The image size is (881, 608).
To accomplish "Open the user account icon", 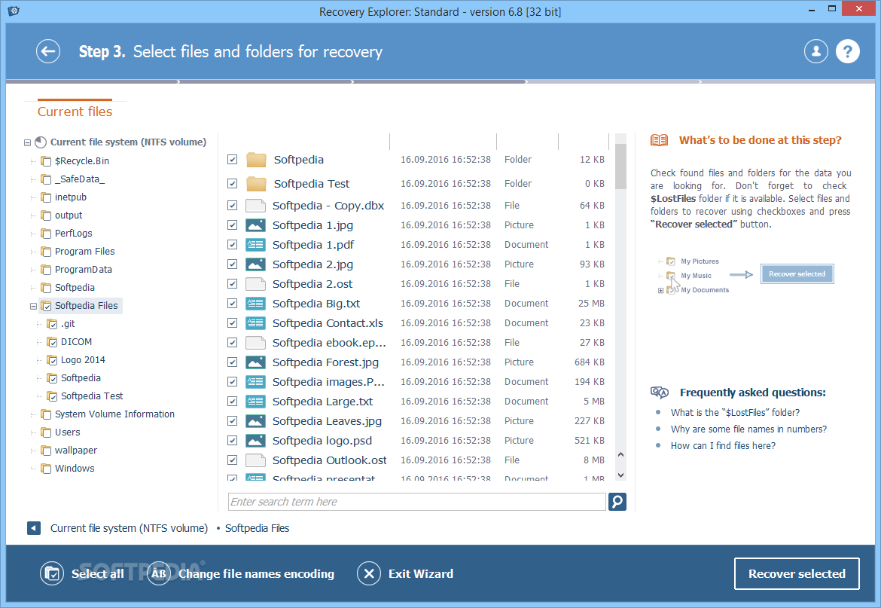I will point(815,52).
